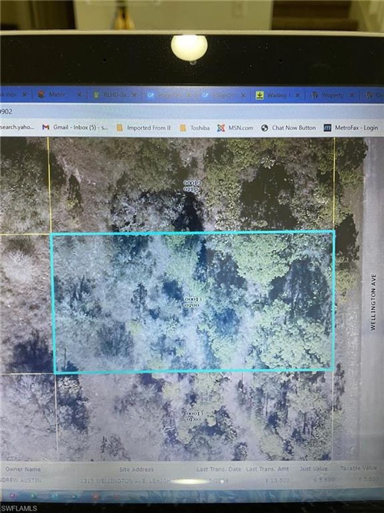This screenshot has width=384, height=513.
Task: Click the Chat Now Button globe icon
Action: [264, 128]
